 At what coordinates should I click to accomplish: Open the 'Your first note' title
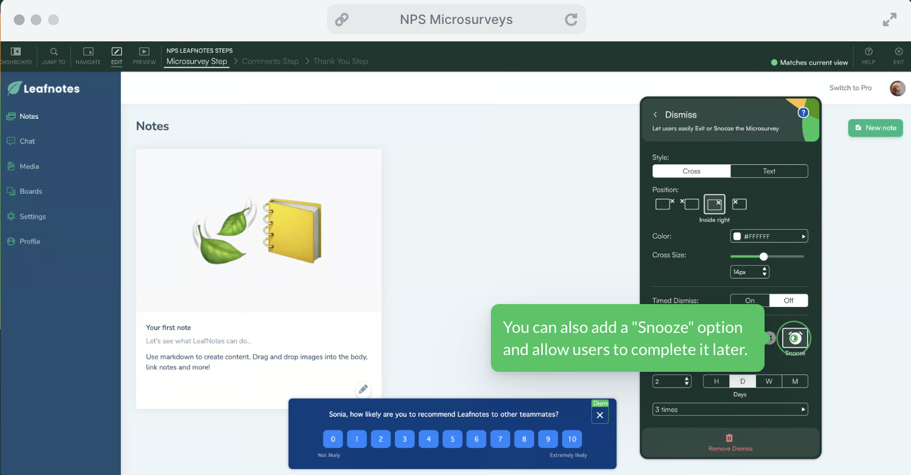169,327
